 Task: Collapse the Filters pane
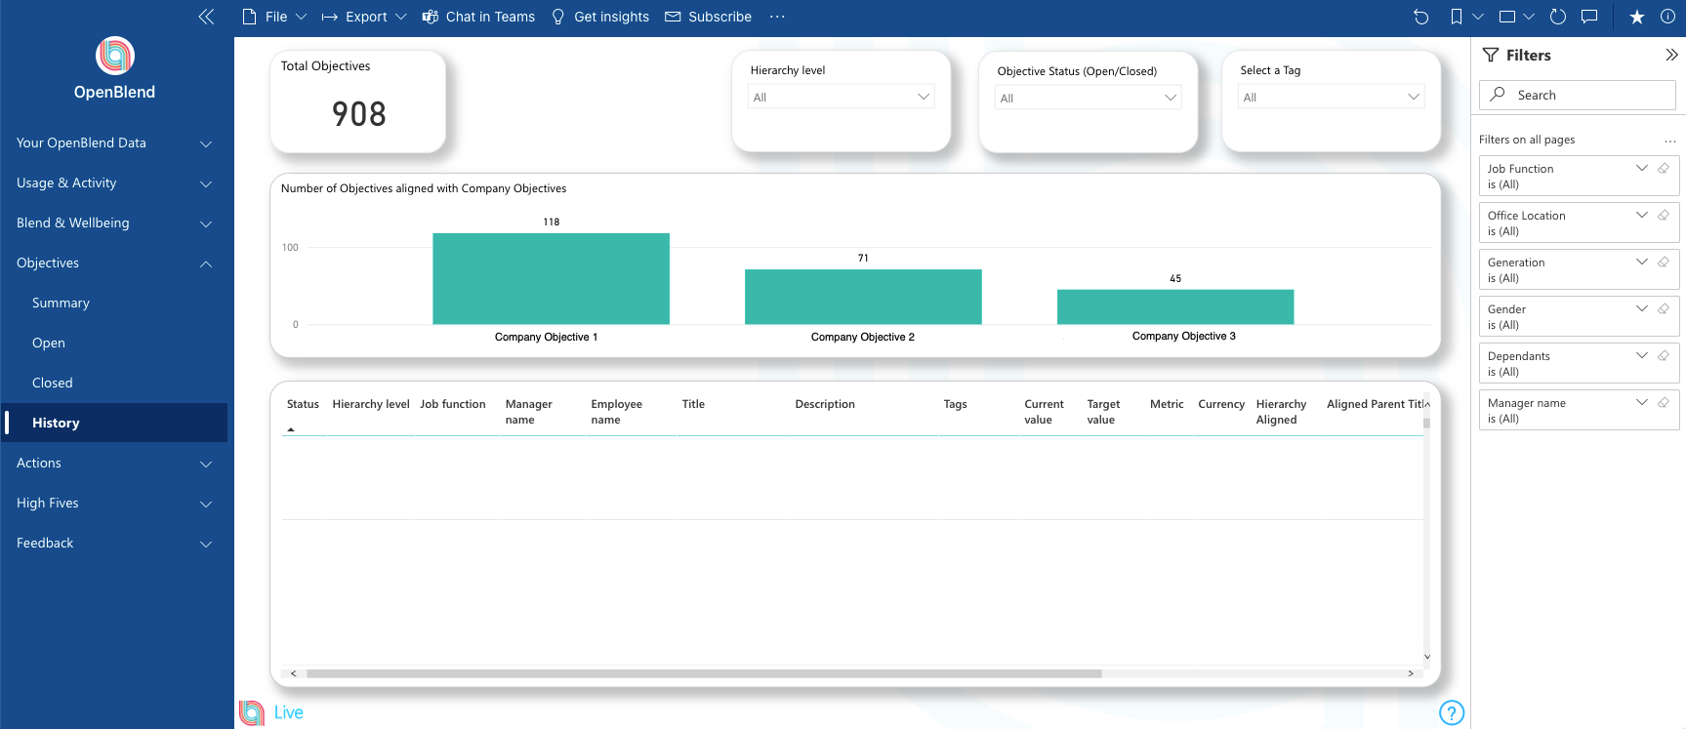(1671, 55)
